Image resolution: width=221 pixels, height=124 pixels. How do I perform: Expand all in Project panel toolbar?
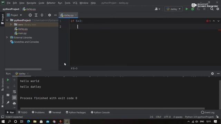point(36,15)
